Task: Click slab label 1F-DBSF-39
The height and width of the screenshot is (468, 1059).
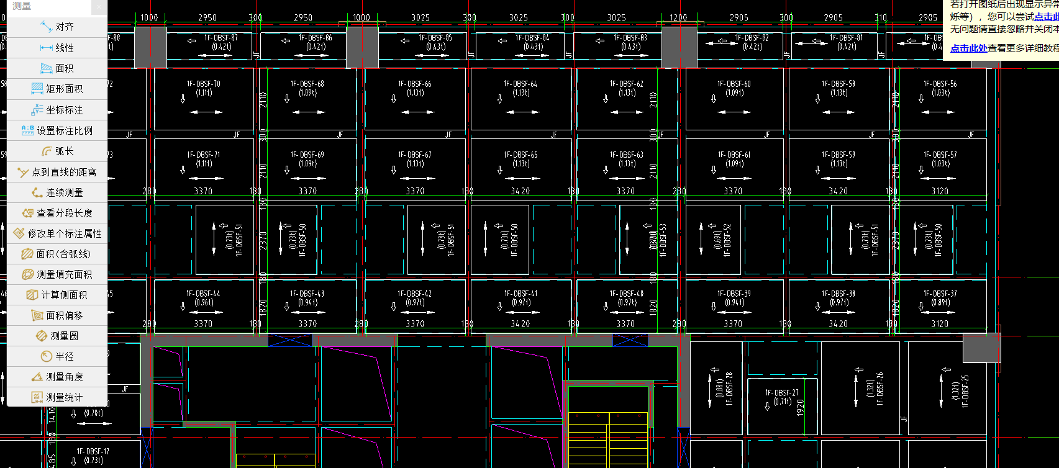Action: click(x=734, y=294)
